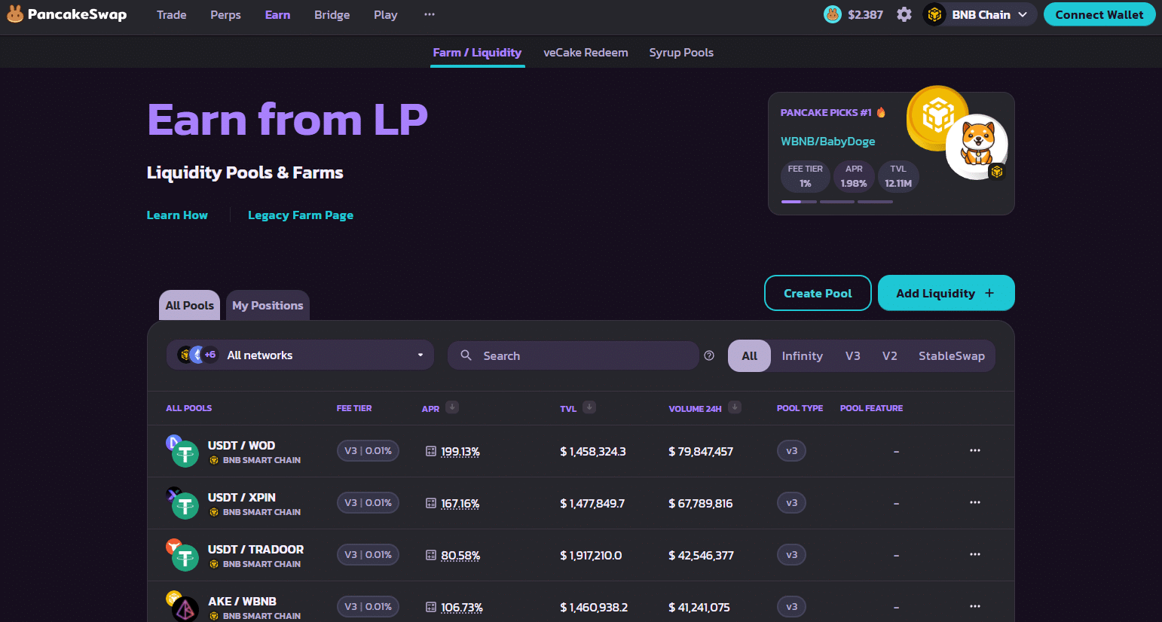The width and height of the screenshot is (1162, 622).
Task: Open the Legacy Farm Page link
Action: 301,215
